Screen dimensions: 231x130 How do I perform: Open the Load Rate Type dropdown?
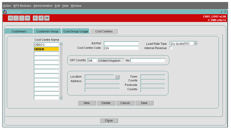click(195, 43)
